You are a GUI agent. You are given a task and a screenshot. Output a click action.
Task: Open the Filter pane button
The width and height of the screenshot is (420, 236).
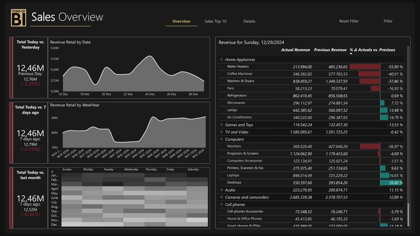click(388, 21)
